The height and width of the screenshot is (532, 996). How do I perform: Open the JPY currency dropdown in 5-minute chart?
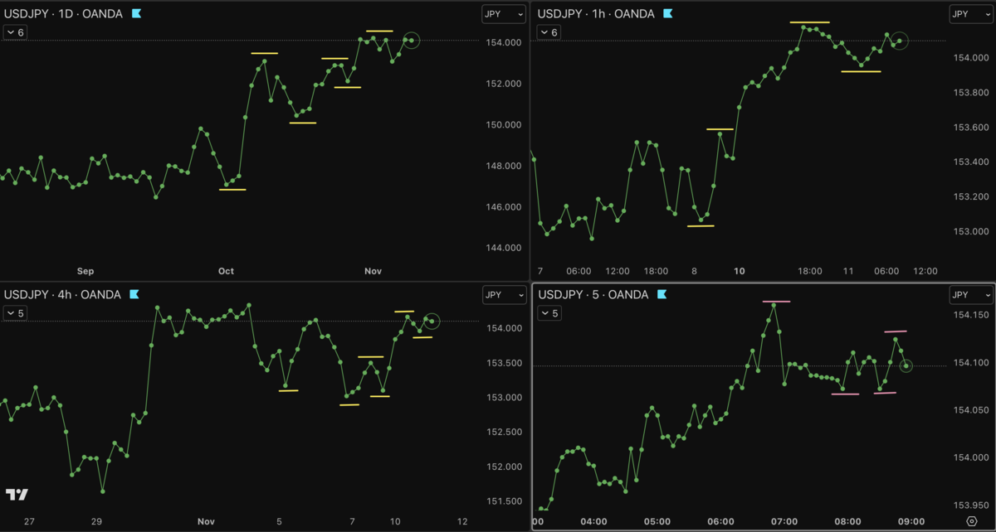[971, 295]
